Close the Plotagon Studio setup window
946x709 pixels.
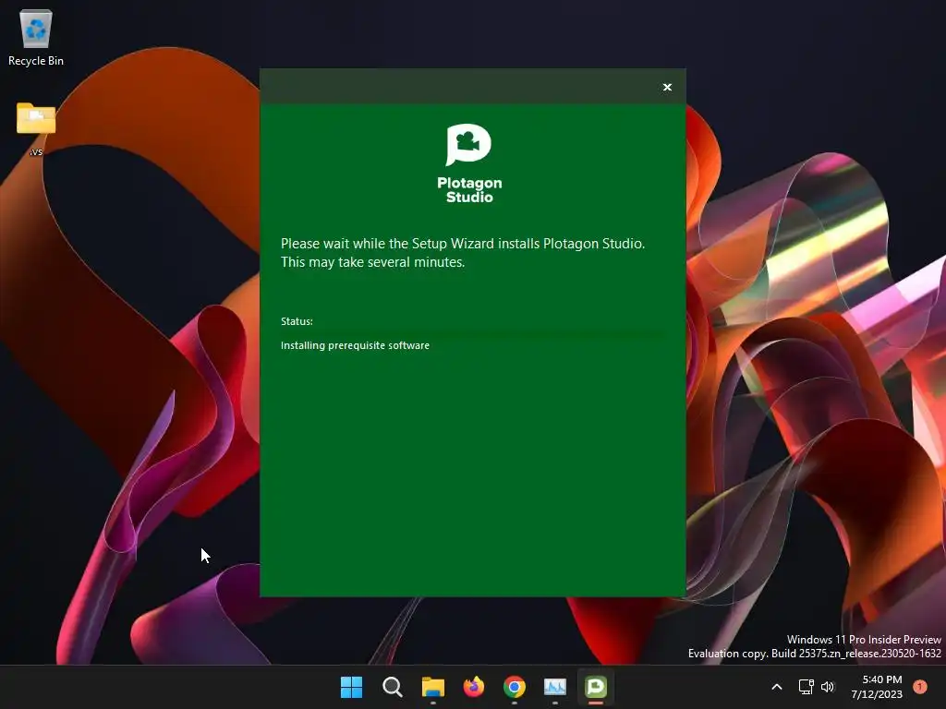pyautogui.click(x=667, y=88)
